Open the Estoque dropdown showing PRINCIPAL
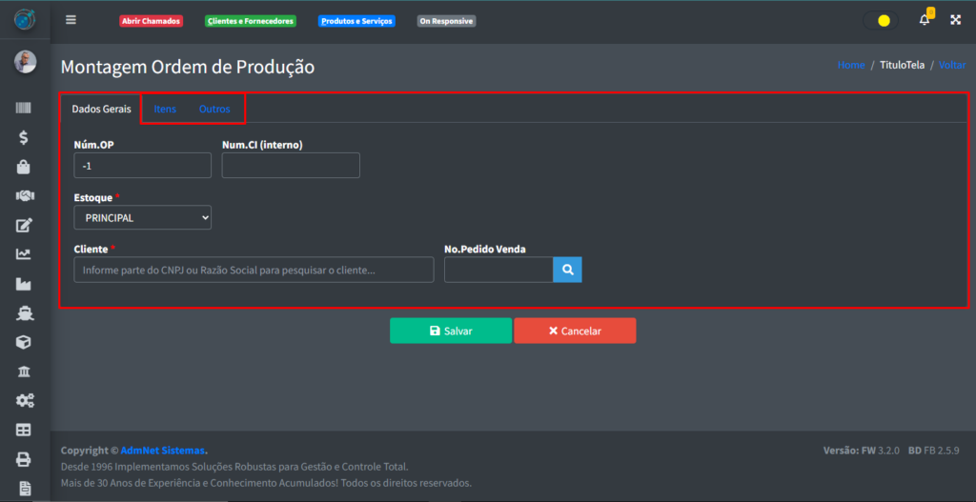Screen dimensions: 976x502 pyautogui.click(x=142, y=218)
